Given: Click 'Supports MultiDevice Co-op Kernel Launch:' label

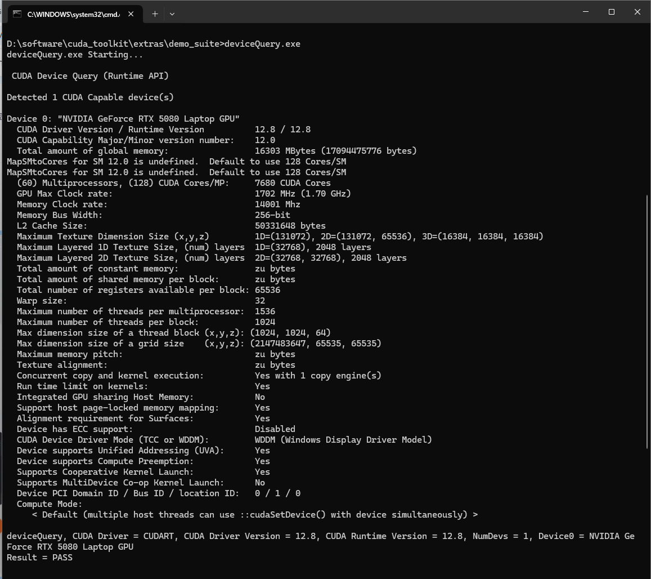Looking at the screenshot, I should pos(120,483).
